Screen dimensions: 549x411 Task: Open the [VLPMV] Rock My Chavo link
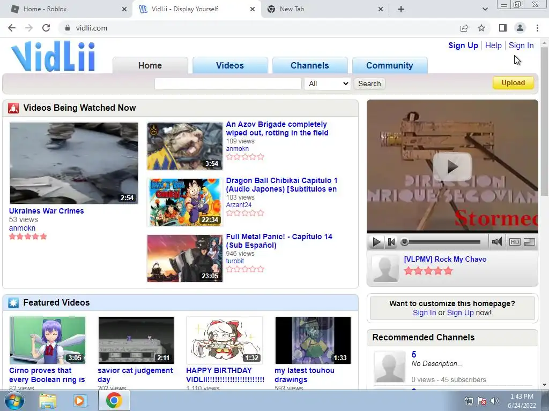click(x=445, y=260)
